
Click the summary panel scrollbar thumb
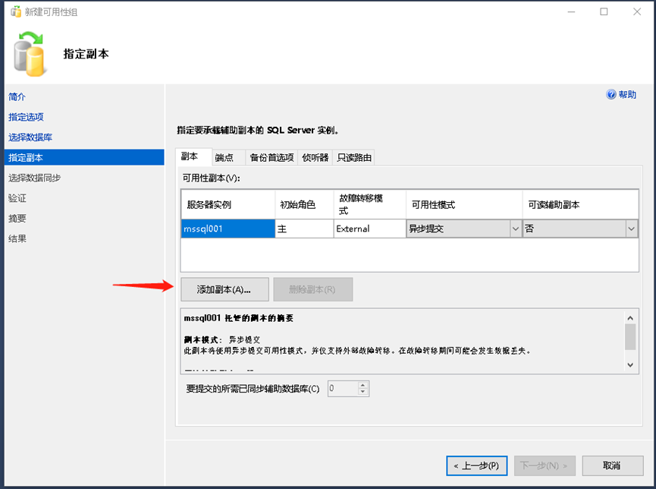(x=630, y=337)
